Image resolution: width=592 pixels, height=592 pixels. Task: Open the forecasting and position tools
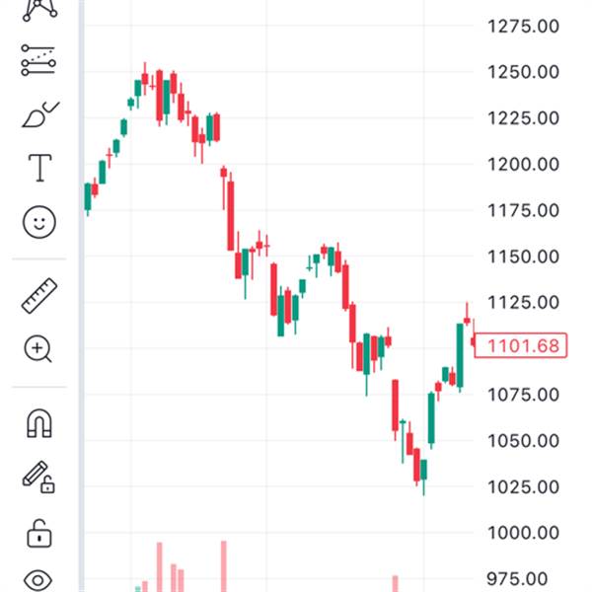[x=39, y=62]
